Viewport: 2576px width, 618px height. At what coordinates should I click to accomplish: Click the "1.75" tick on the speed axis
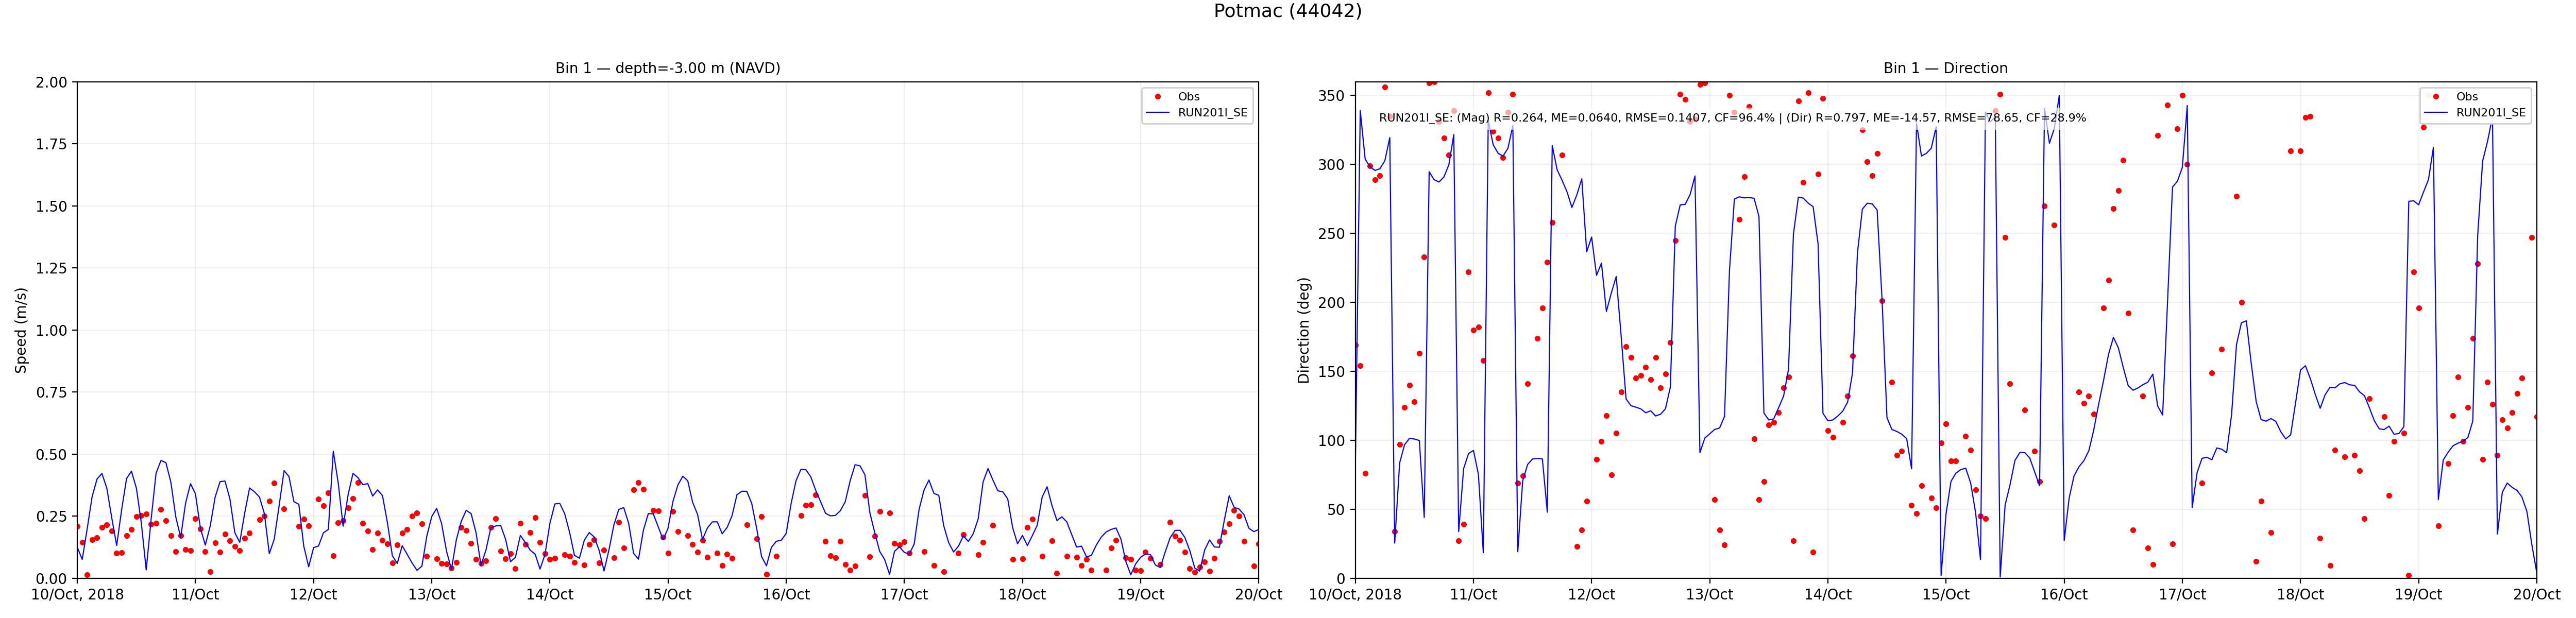coord(51,144)
